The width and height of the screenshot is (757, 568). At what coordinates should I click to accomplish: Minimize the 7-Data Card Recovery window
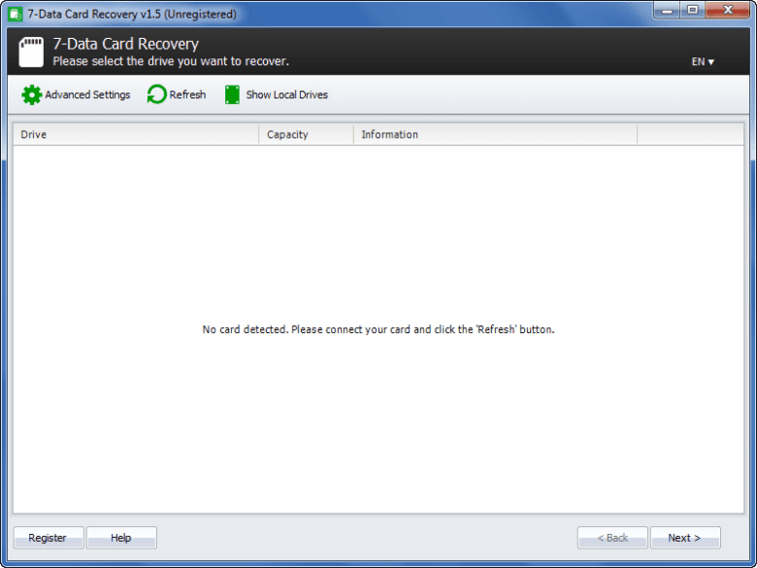click(666, 10)
